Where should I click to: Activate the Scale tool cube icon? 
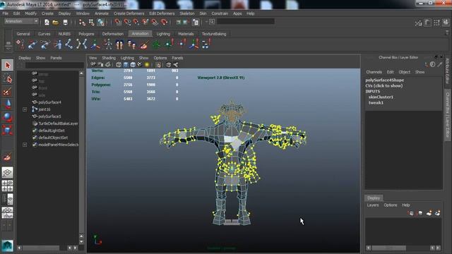(8, 130)
